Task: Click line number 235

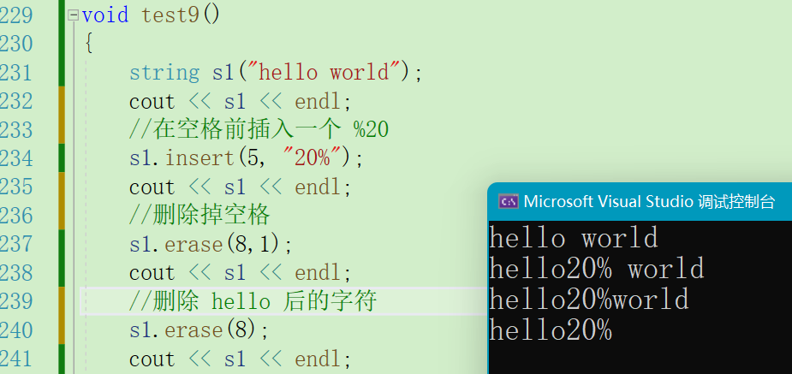Action: [x=16, y=187]
